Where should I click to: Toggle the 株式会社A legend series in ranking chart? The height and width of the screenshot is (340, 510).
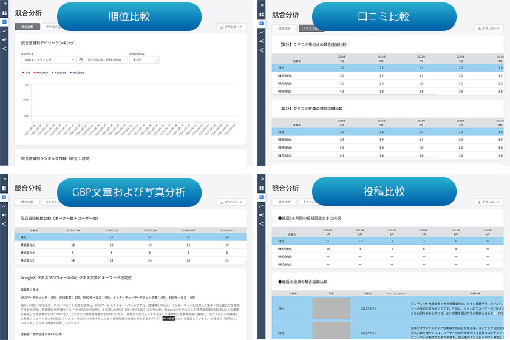pos(41,73)
